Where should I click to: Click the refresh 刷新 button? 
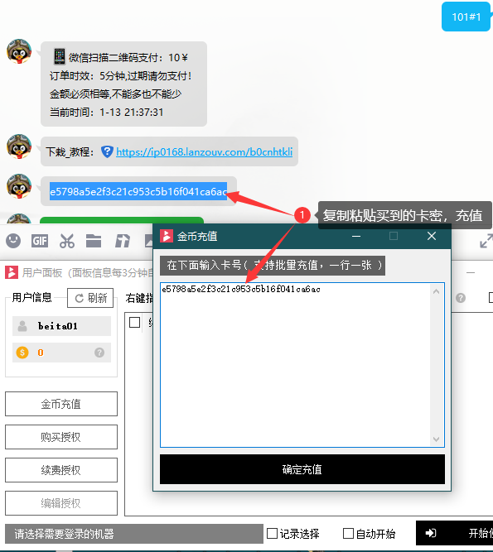click(x=90, y=298)
